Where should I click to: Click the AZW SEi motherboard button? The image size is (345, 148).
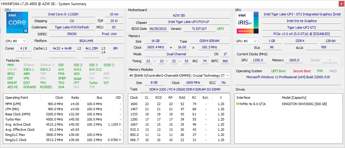(179, 15)
